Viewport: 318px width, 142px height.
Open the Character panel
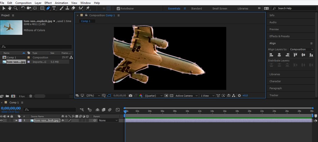(x=275, y=81)
